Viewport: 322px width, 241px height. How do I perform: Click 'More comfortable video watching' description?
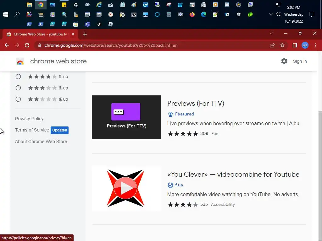pyautogui.click(x=233, y=195)
